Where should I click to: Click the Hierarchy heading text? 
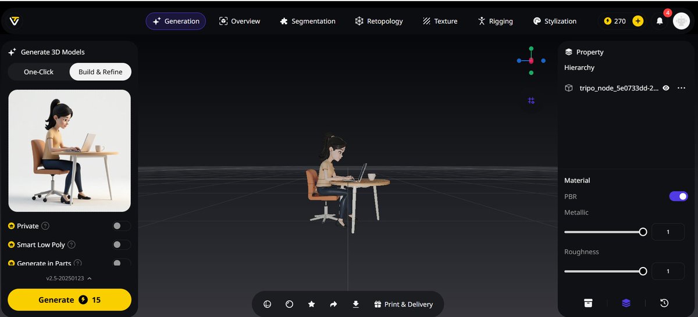coord(579,67)
